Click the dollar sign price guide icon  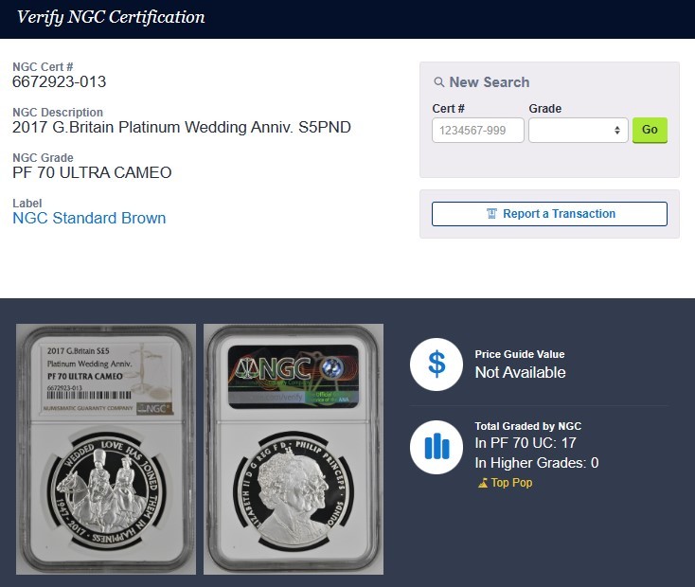pyautogui.click(x=437, y=365)
